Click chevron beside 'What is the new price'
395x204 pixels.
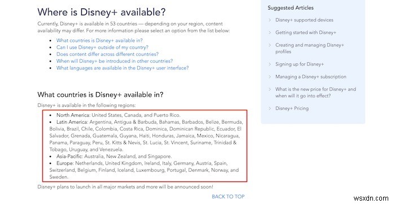[270, 89]
